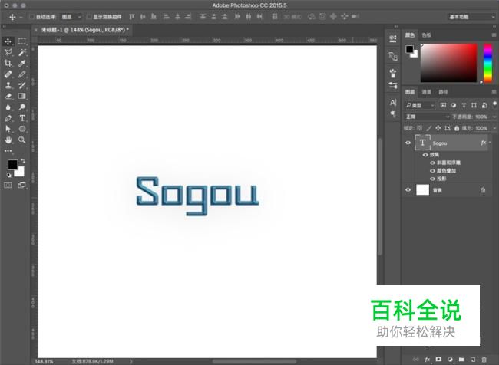Create a new layer
This screenshot has height=365, width=499.
tap(473, 360)
